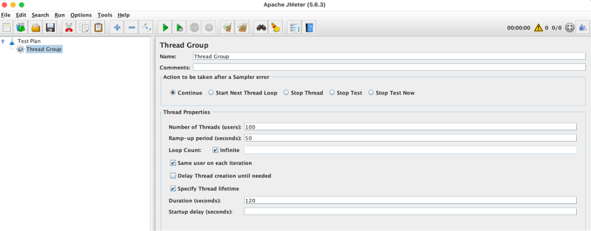
Task: Click the green macOS zoom button
Action: tap(21, 4)
